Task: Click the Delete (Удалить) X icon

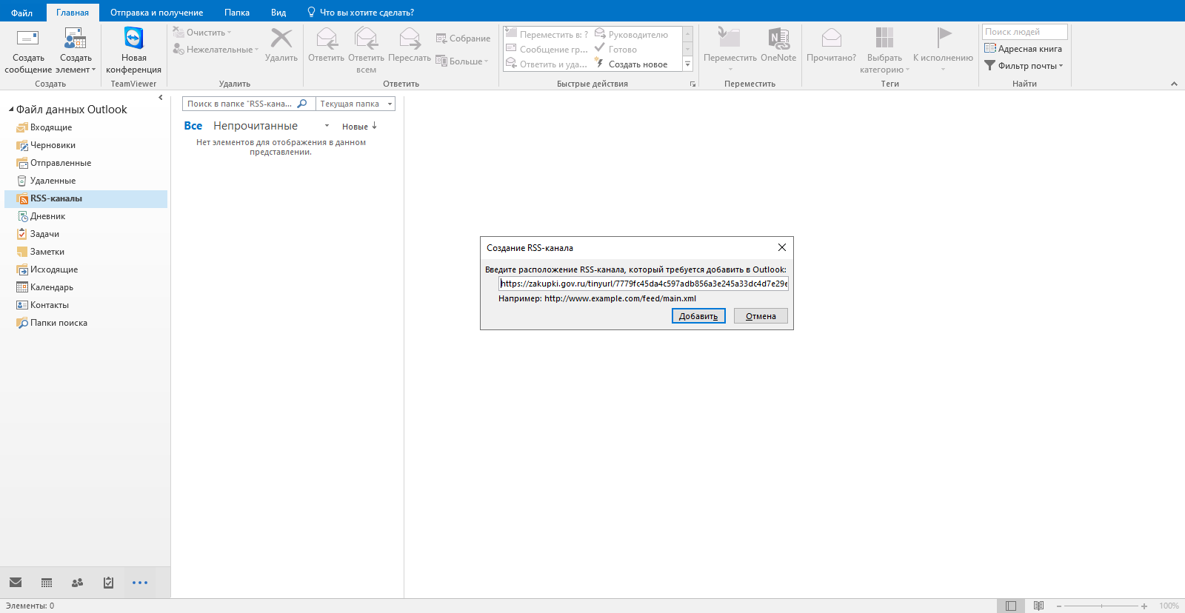Action: (x=281, y=38)
